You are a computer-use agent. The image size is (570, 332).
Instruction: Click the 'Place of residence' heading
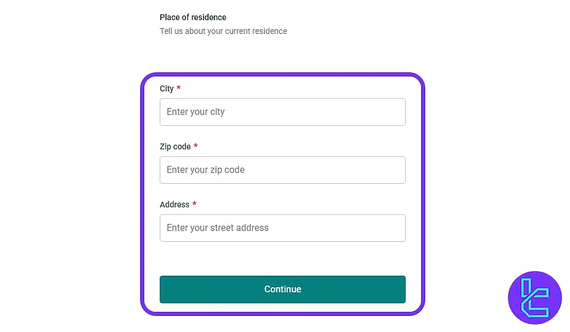click(193, 17)
